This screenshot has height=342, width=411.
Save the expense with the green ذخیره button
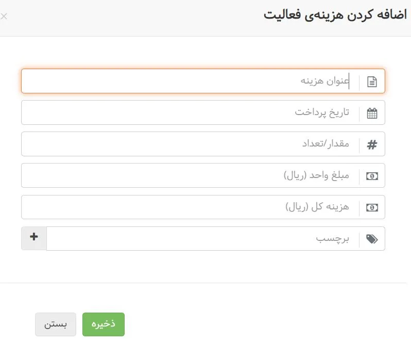coord(104,324)
